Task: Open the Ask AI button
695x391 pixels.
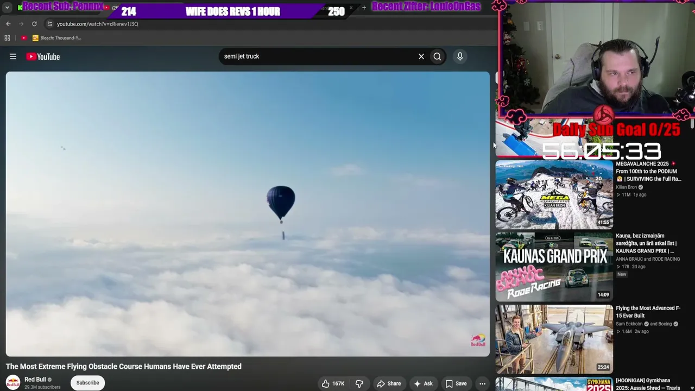Action: [423, 383]
